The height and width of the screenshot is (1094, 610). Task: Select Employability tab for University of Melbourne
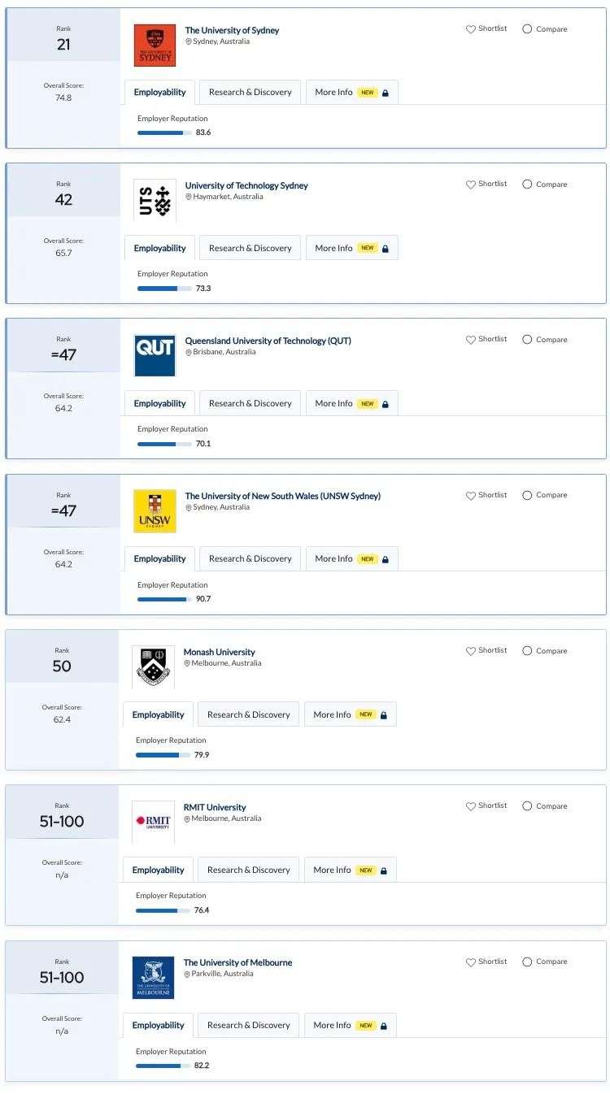coord(158,1026)
